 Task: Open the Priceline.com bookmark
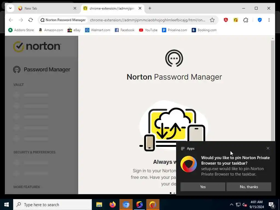tap(174, 30)
